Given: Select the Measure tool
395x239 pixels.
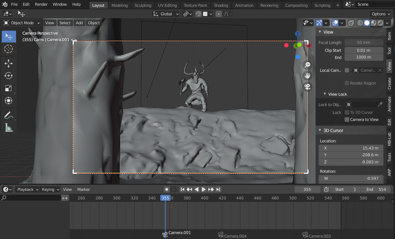Looking at the screenshot, I should pos(9,127).
